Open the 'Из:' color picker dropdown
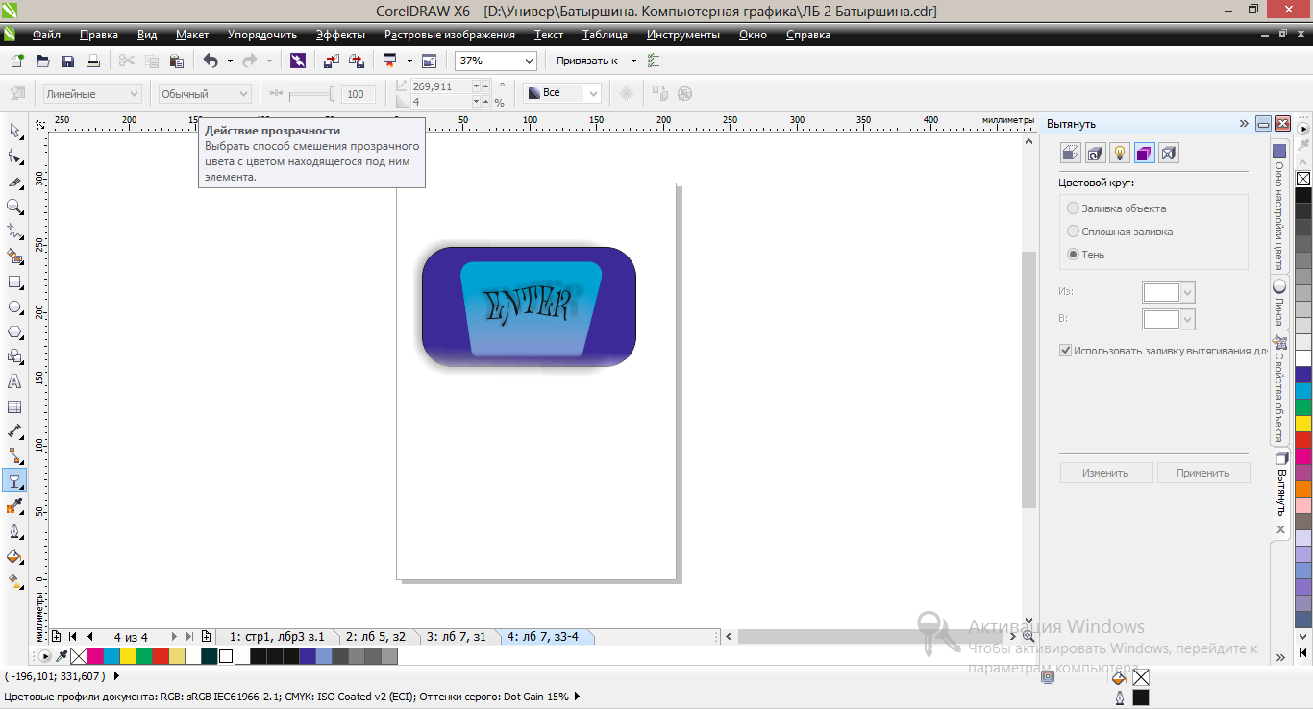 pyautogui.click(x=1188, y=292)
